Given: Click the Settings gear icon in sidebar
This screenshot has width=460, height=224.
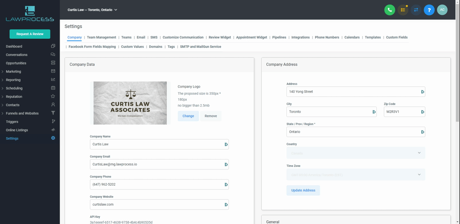Looking at the screenshot, I should click(53, 138).
